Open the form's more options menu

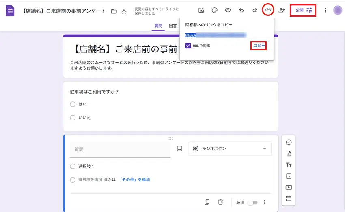point(325,10)
